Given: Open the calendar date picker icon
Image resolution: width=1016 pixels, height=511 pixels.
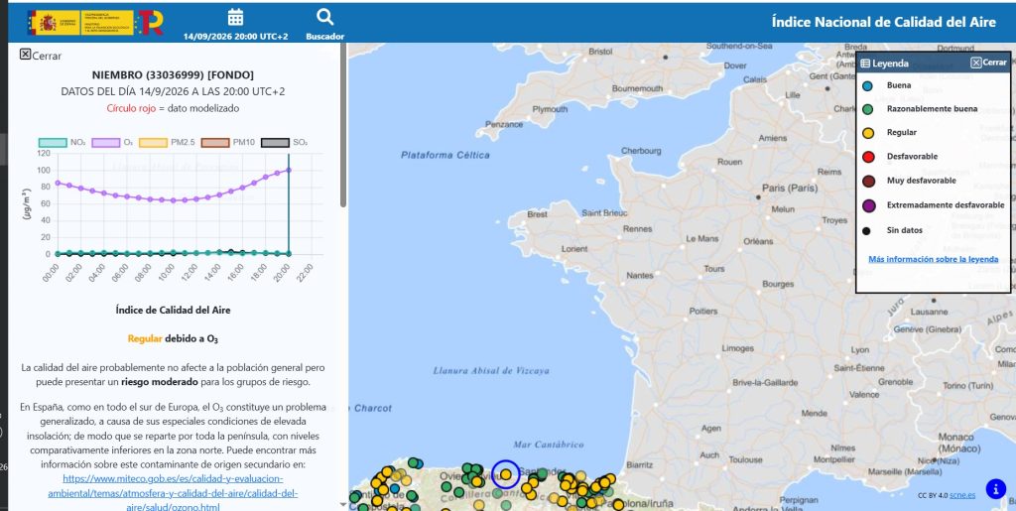Looking at the screenshot, I should (x=236, y=18).
